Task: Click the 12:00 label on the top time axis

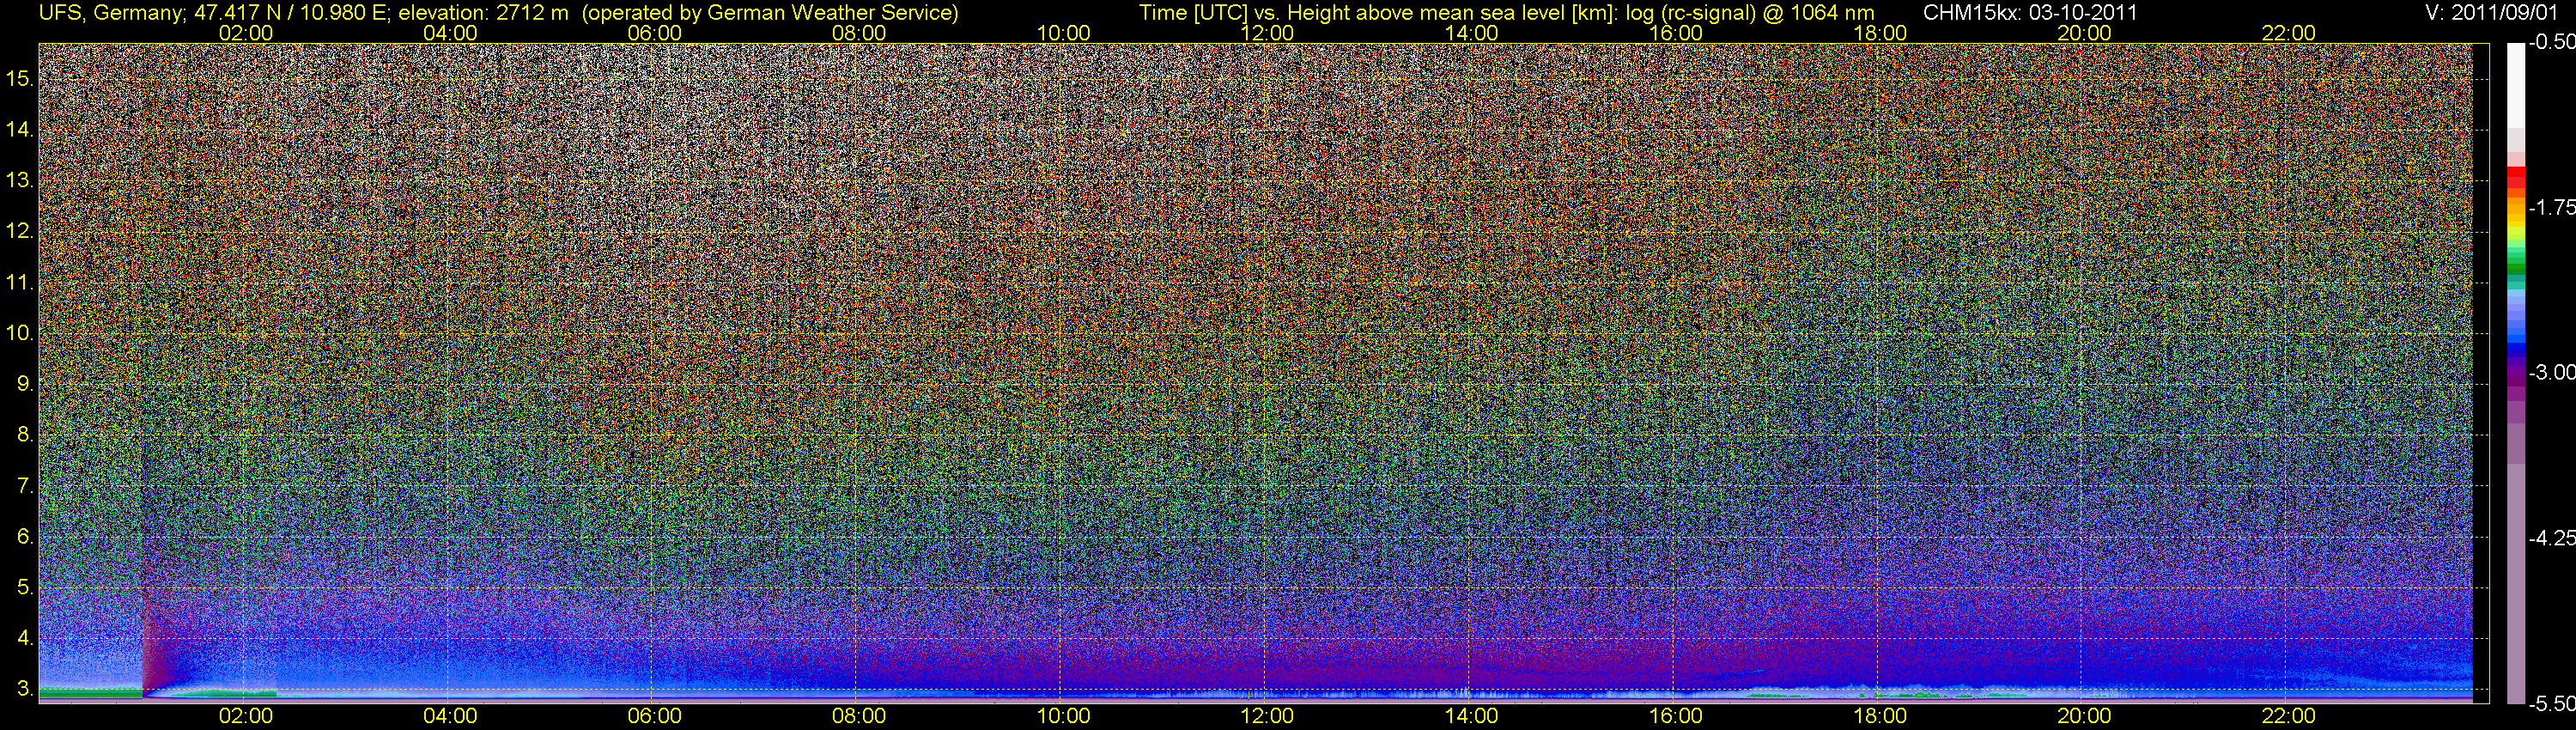Action: point(1267,33)
